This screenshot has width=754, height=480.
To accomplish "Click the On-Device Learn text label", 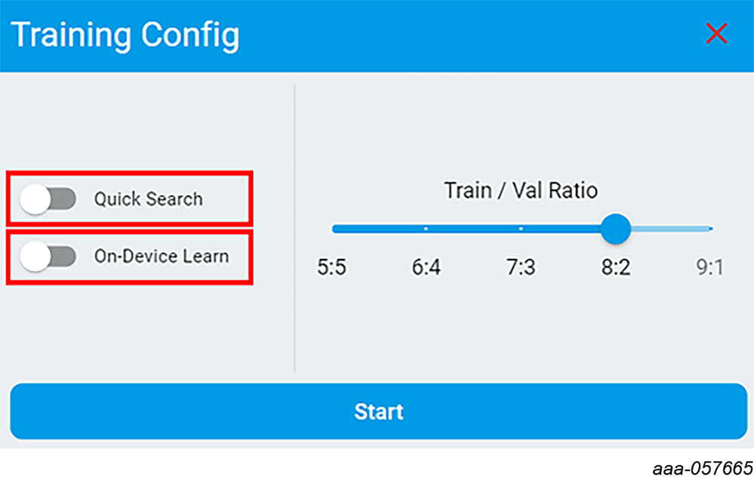I will pos(161,257).
